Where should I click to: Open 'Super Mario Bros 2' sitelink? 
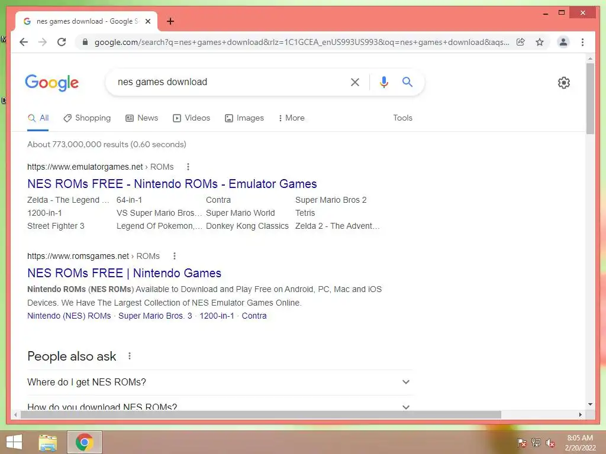click(x=331, y=200)
